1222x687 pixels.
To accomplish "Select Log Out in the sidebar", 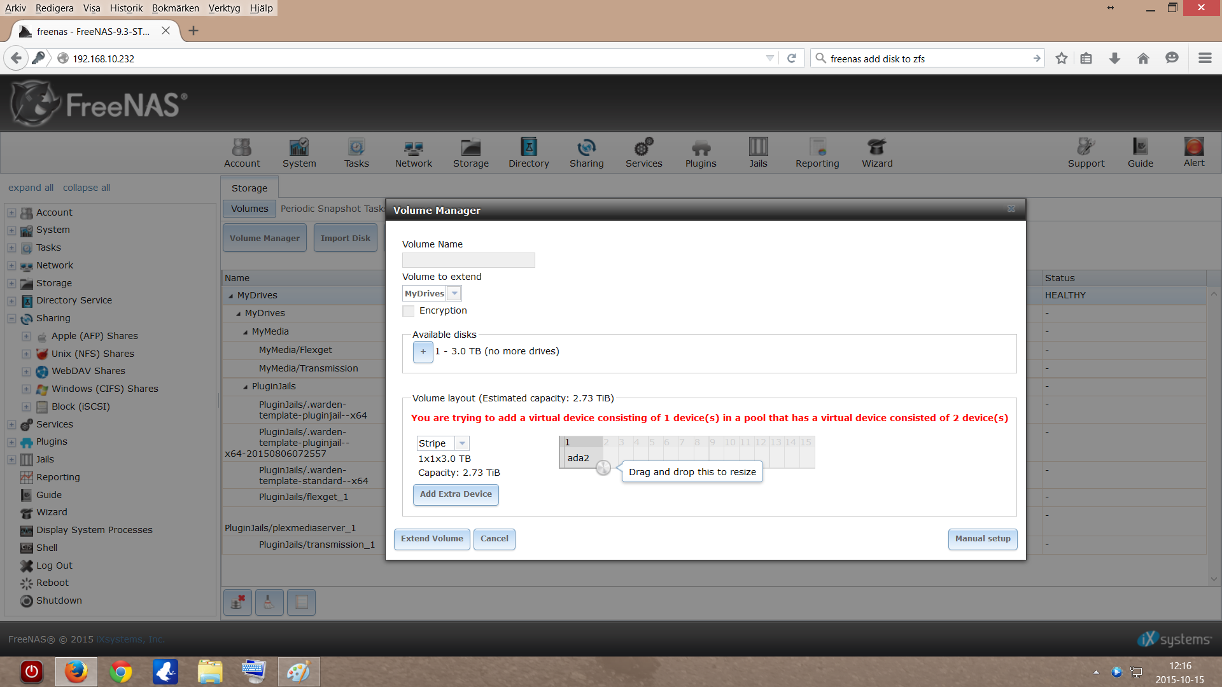I will pos(54,566).
